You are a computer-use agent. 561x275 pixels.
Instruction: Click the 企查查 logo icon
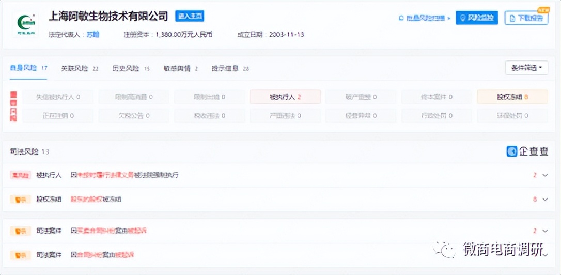tap(512, 151)
